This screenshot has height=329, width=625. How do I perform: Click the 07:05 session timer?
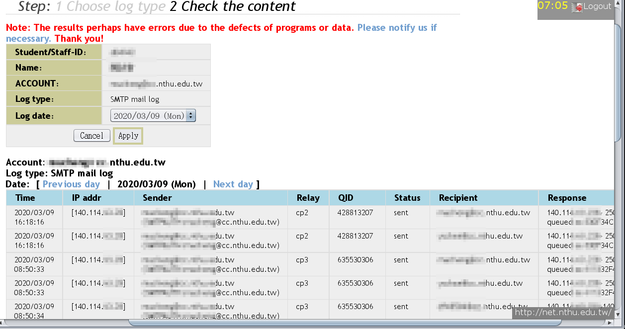552,6
